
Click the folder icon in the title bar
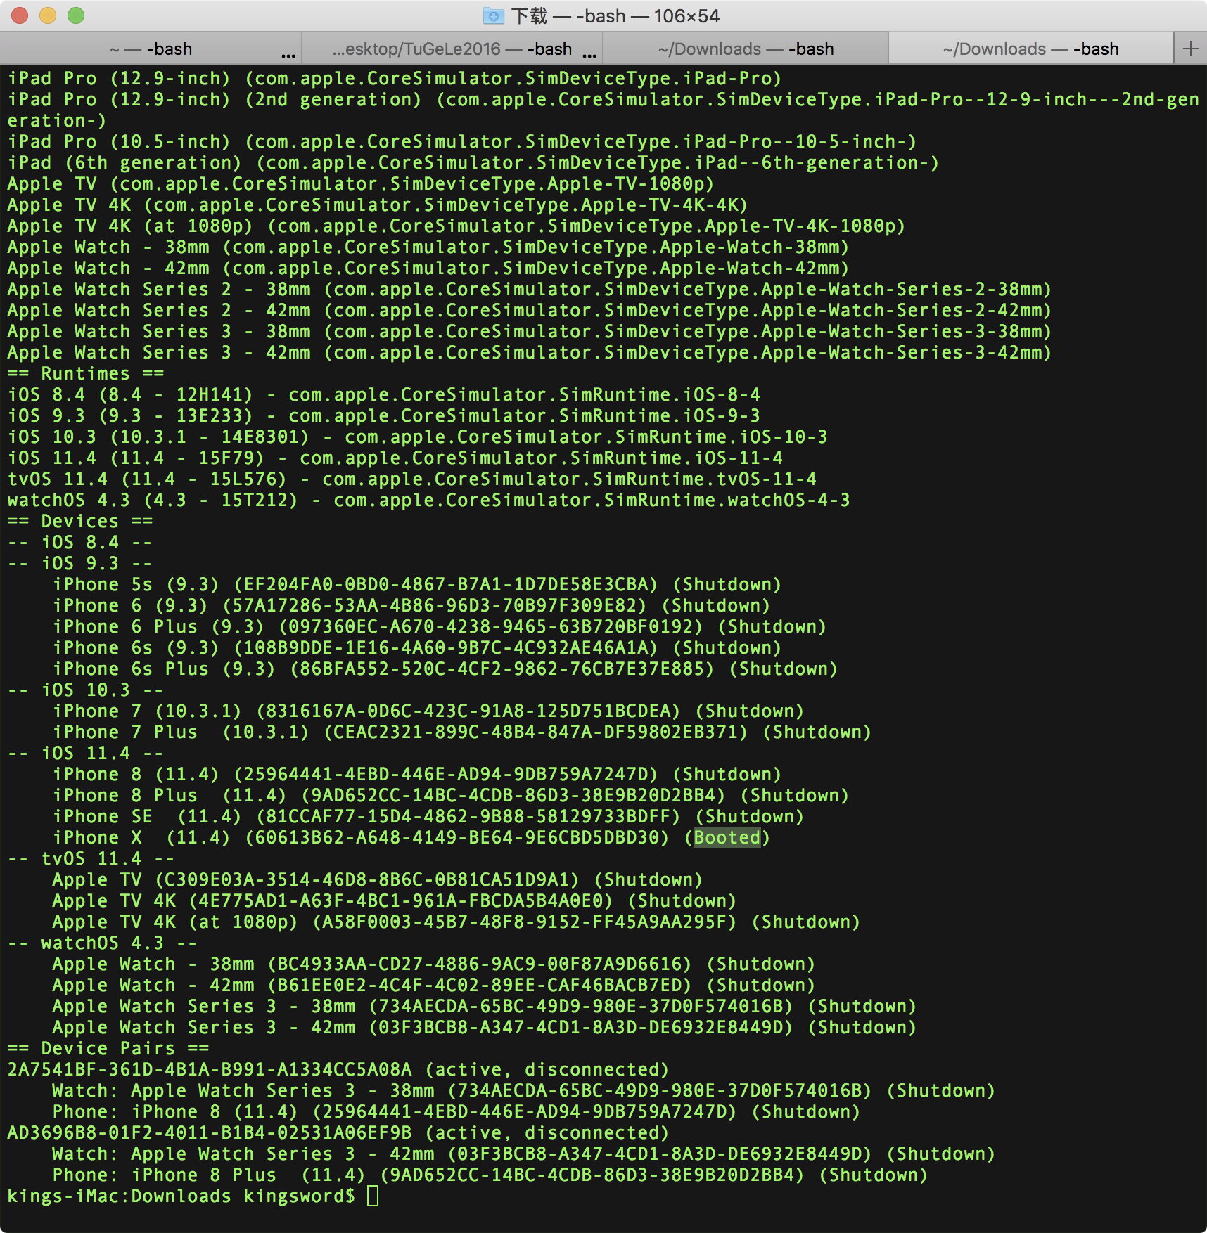[494, 15]
